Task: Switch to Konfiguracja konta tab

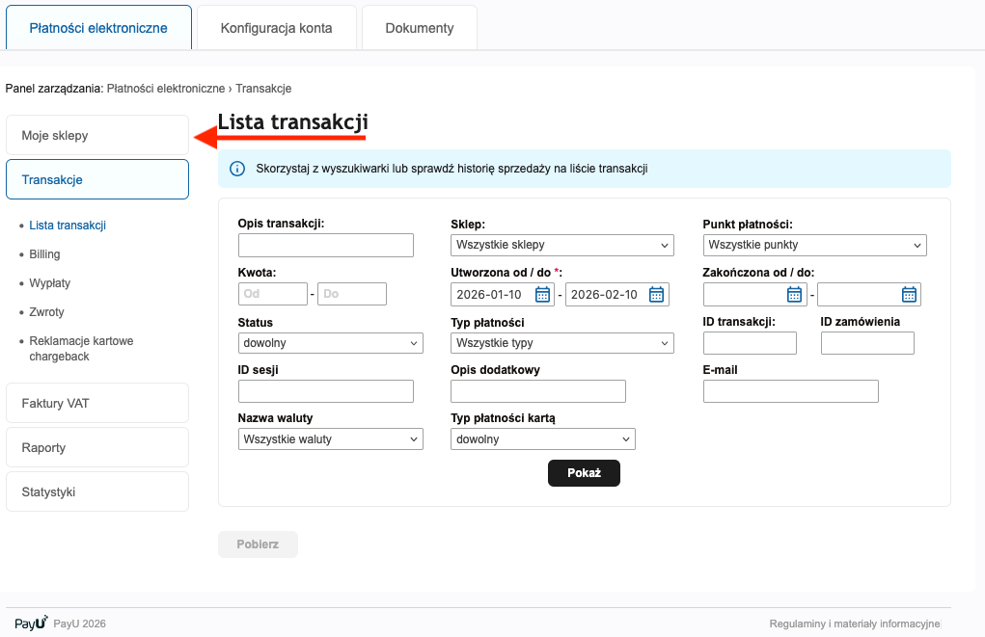Action: click(276, 28)
